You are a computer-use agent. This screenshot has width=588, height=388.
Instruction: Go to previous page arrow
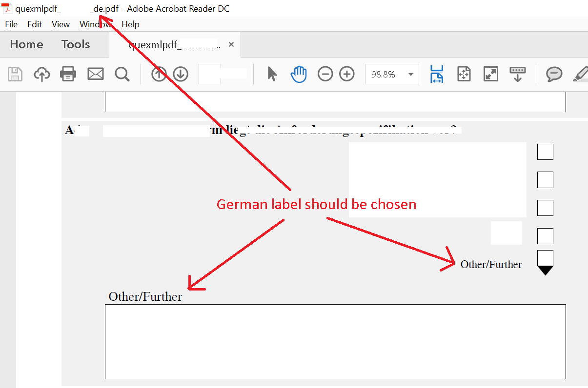tap(159, 74)
